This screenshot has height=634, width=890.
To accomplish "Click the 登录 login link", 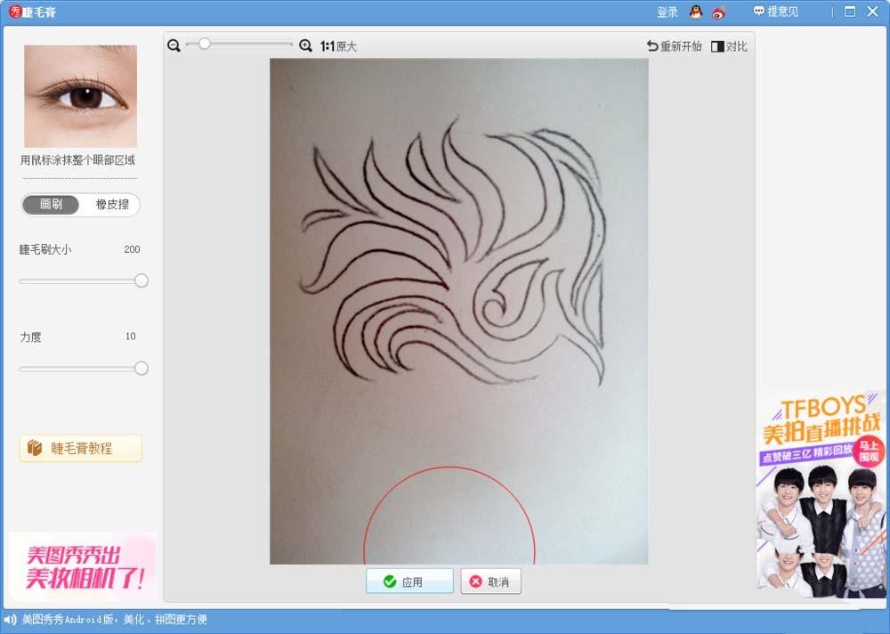I will (x=666, y=12).
